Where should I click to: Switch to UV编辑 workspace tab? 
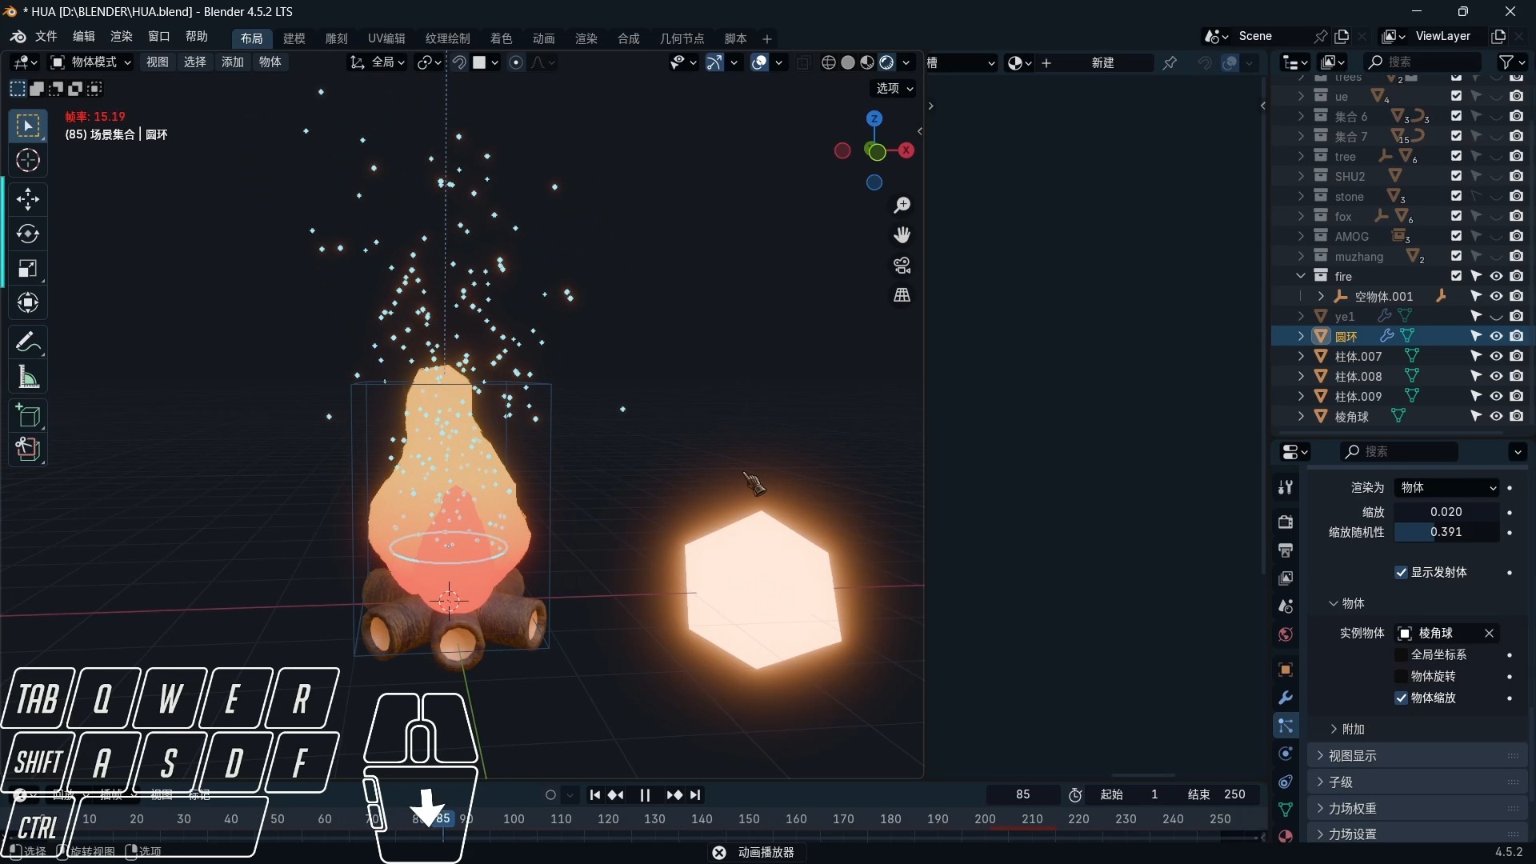click(x=386, y=38)
